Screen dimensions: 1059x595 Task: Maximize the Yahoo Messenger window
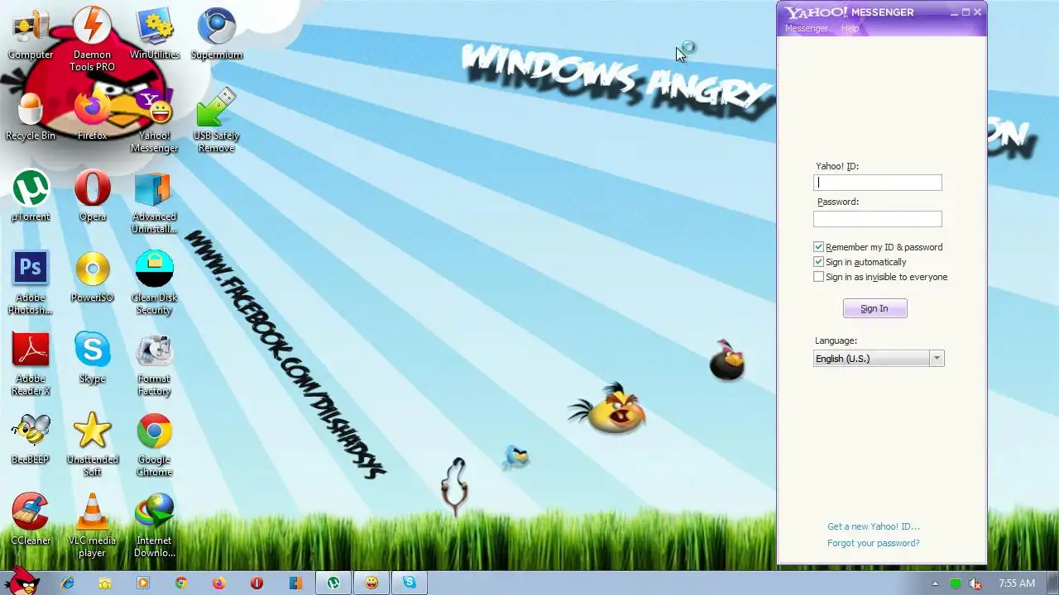[x=966, y=12]
